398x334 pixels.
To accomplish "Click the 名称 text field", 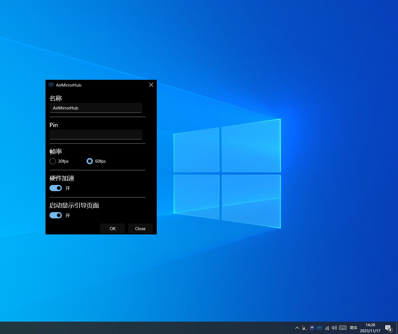I will click(96, 108).
